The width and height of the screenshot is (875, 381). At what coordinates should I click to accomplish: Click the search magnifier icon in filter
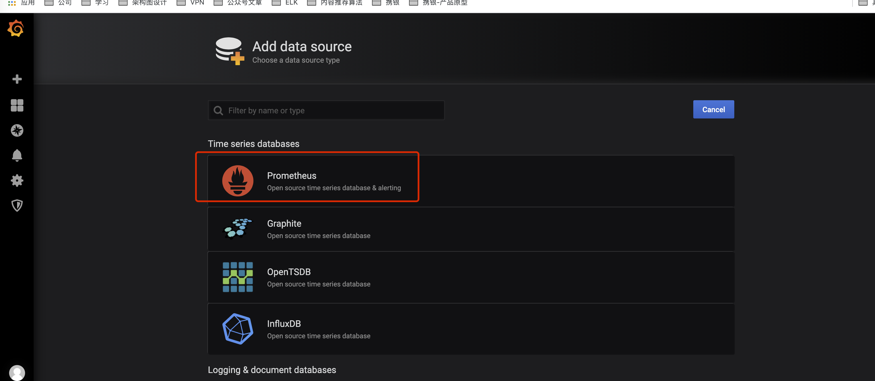pos(218,110)
